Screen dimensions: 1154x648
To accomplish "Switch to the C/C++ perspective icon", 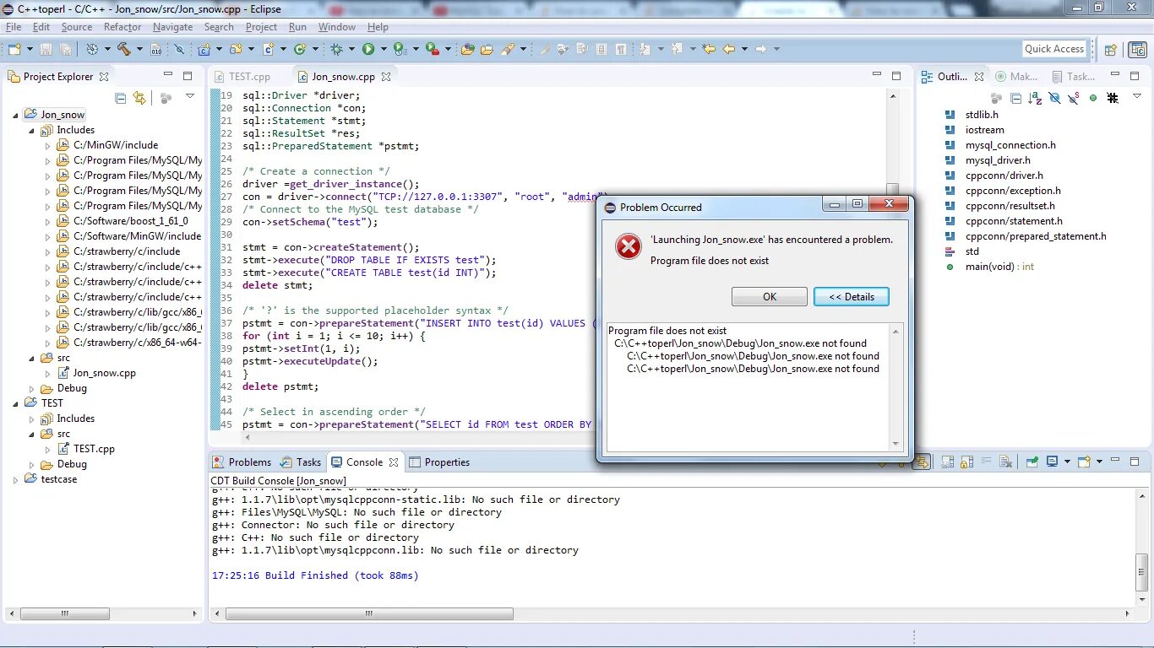I will click(1138, 49).
